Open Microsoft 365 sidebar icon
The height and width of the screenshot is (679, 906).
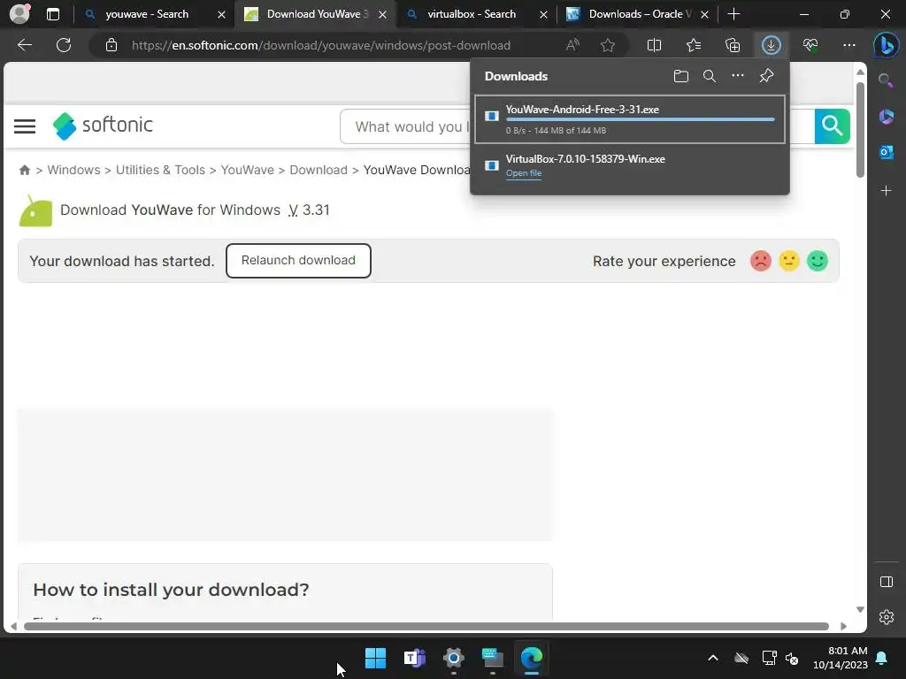pyautogui.click(x=887, y=117)
